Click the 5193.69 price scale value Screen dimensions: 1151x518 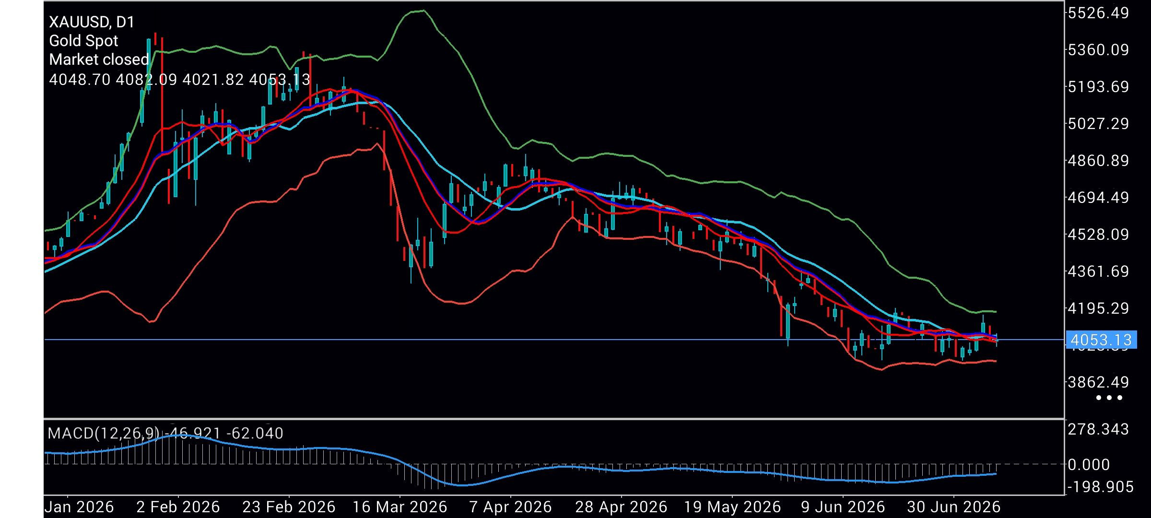(x=1098, y=87)
